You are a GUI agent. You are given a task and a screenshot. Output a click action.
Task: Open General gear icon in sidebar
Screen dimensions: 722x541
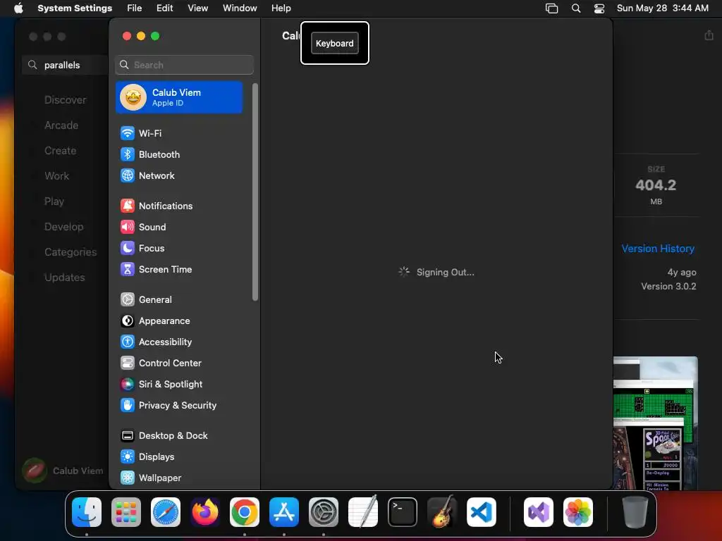tap(128, 300)
